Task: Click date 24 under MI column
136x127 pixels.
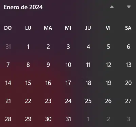Action: tap(68, 101)
